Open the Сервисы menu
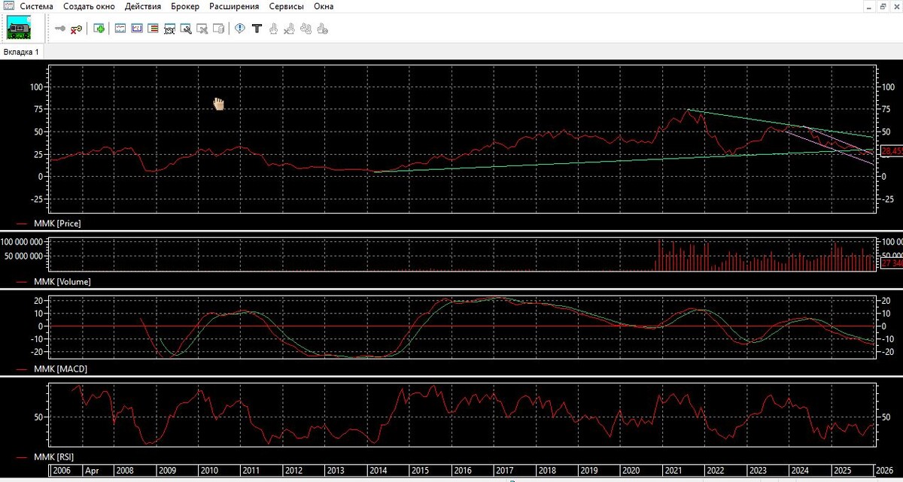The image size is (903, 482). [x=287, y=6]
